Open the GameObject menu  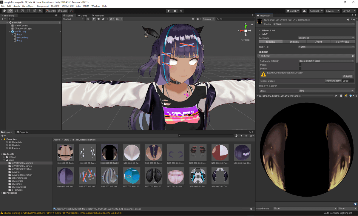(28, 6)
